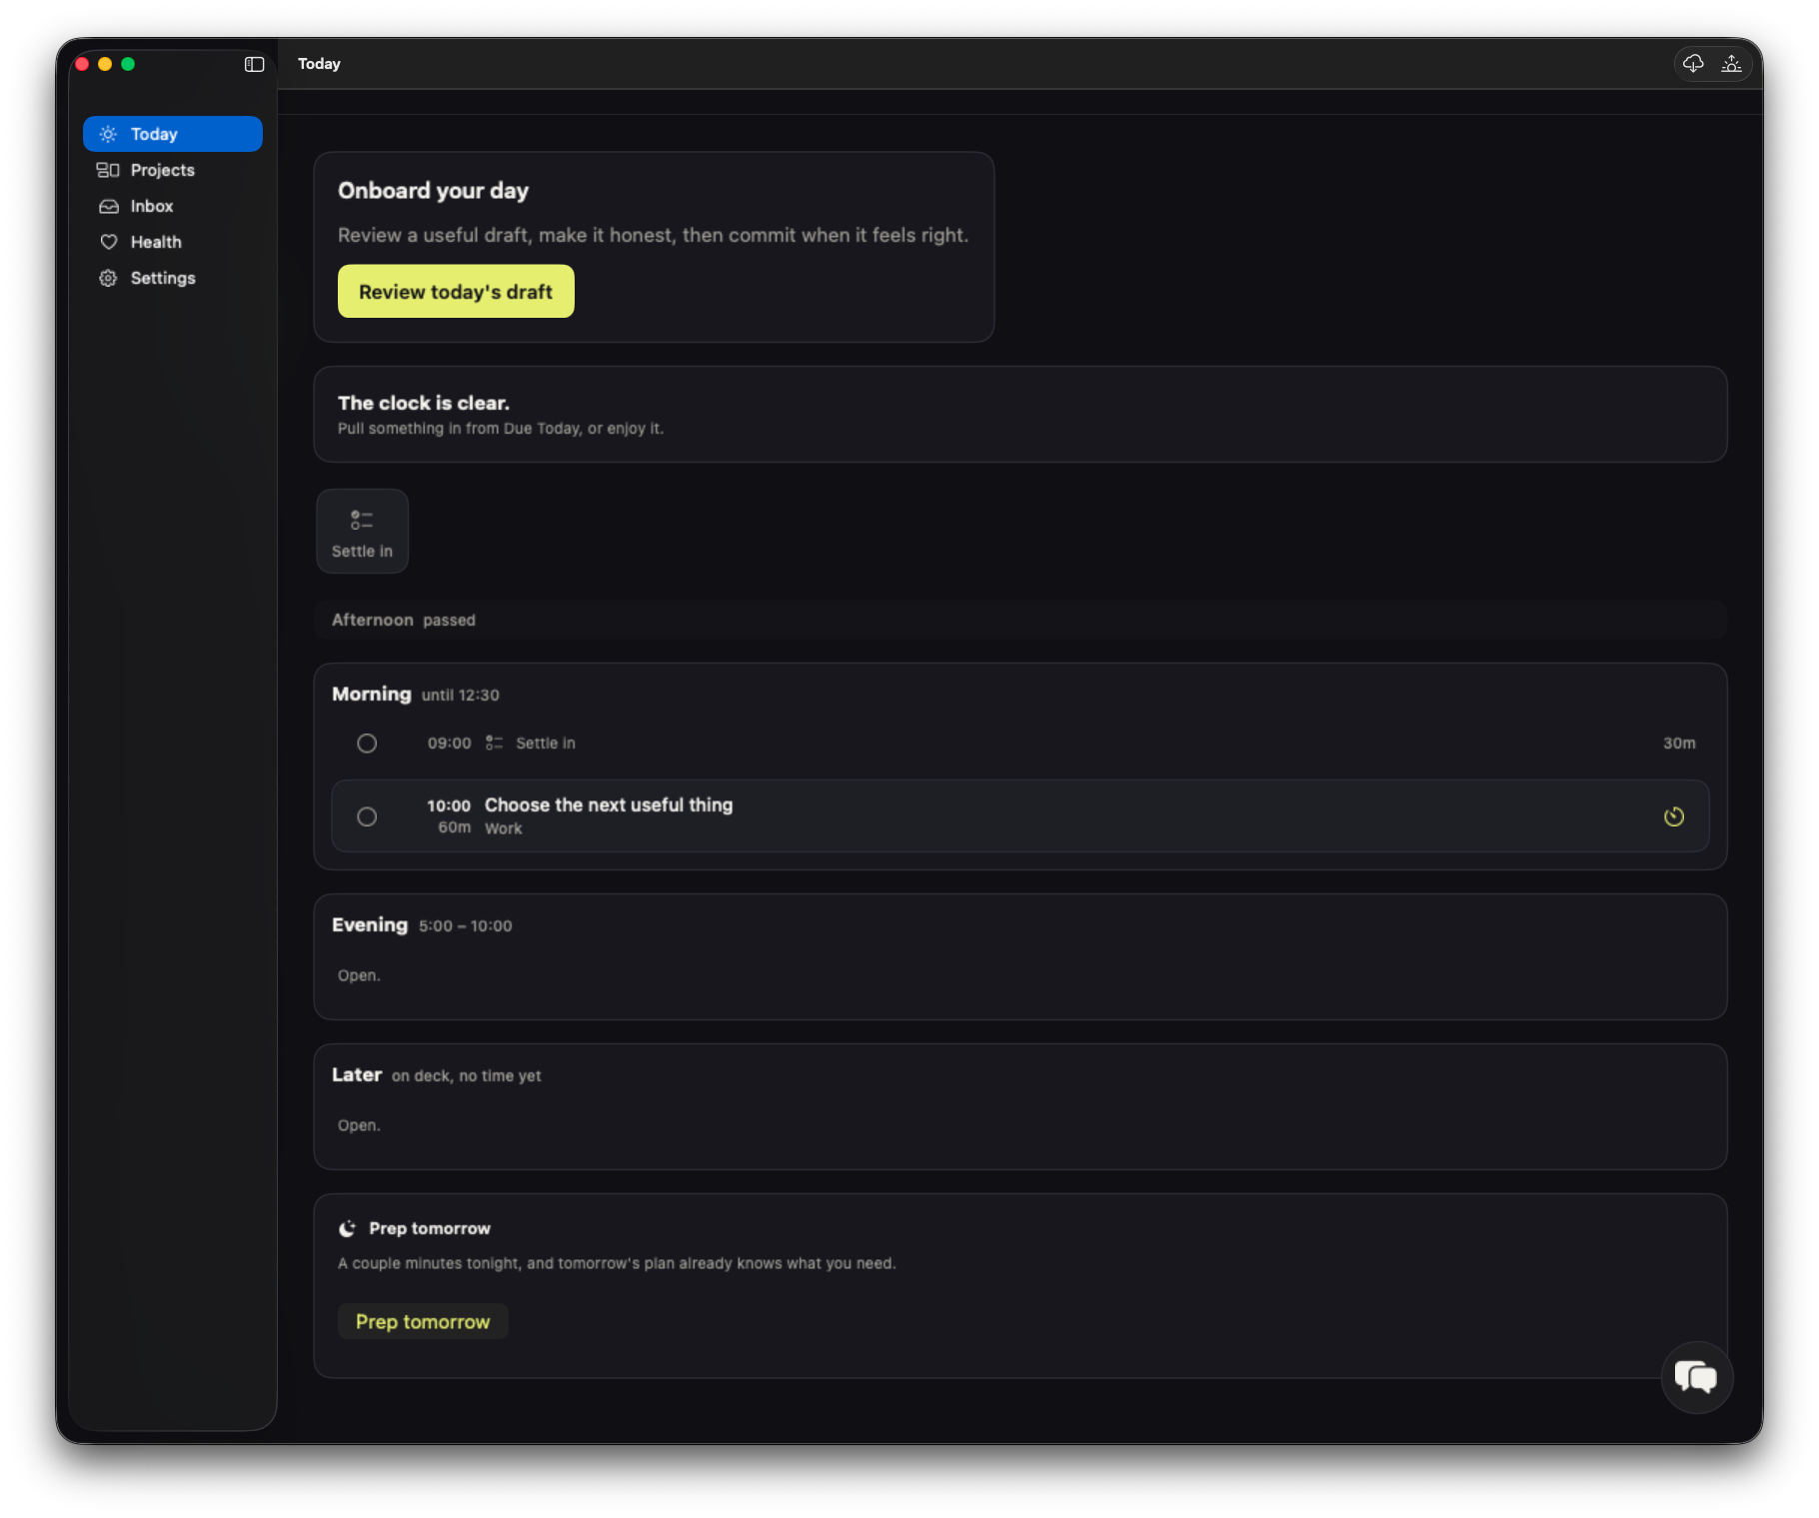Open the Settle in routine tile
This screenshot has height=1518, width=1819.
(362, 531)
